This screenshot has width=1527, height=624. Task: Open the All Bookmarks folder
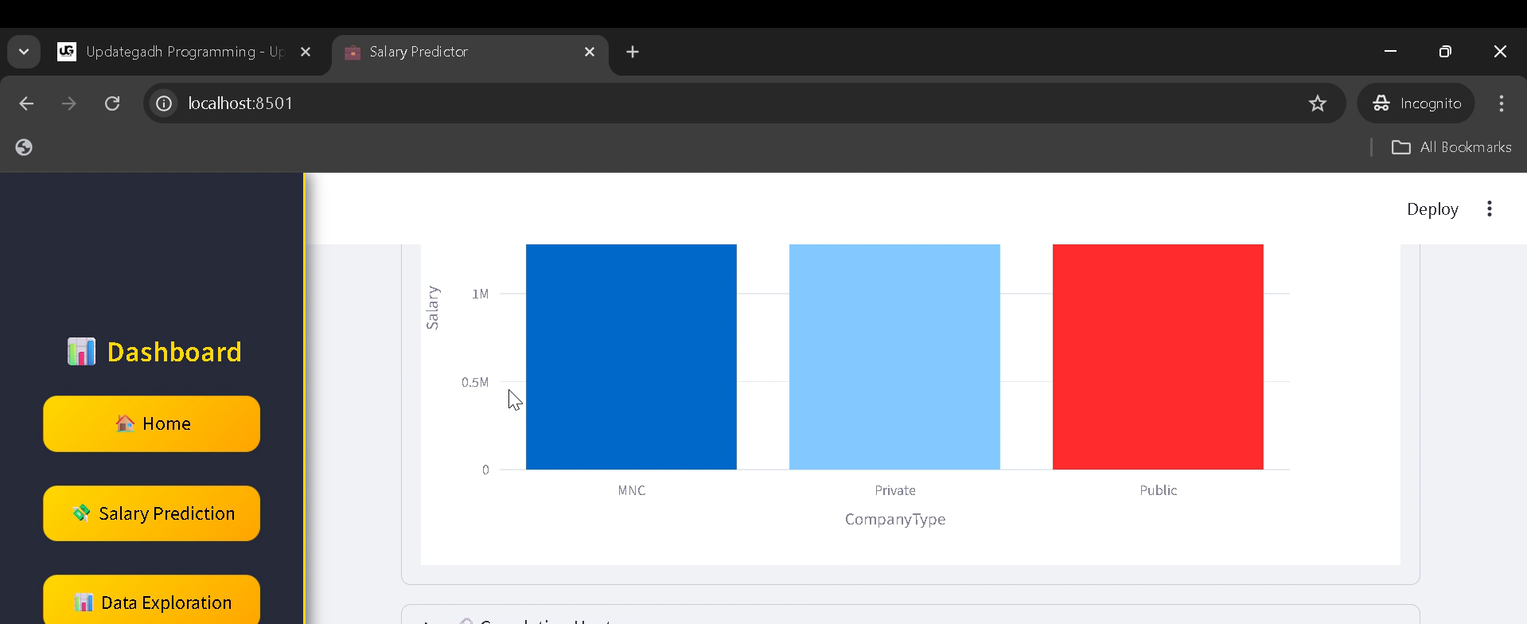(1451, 147)
